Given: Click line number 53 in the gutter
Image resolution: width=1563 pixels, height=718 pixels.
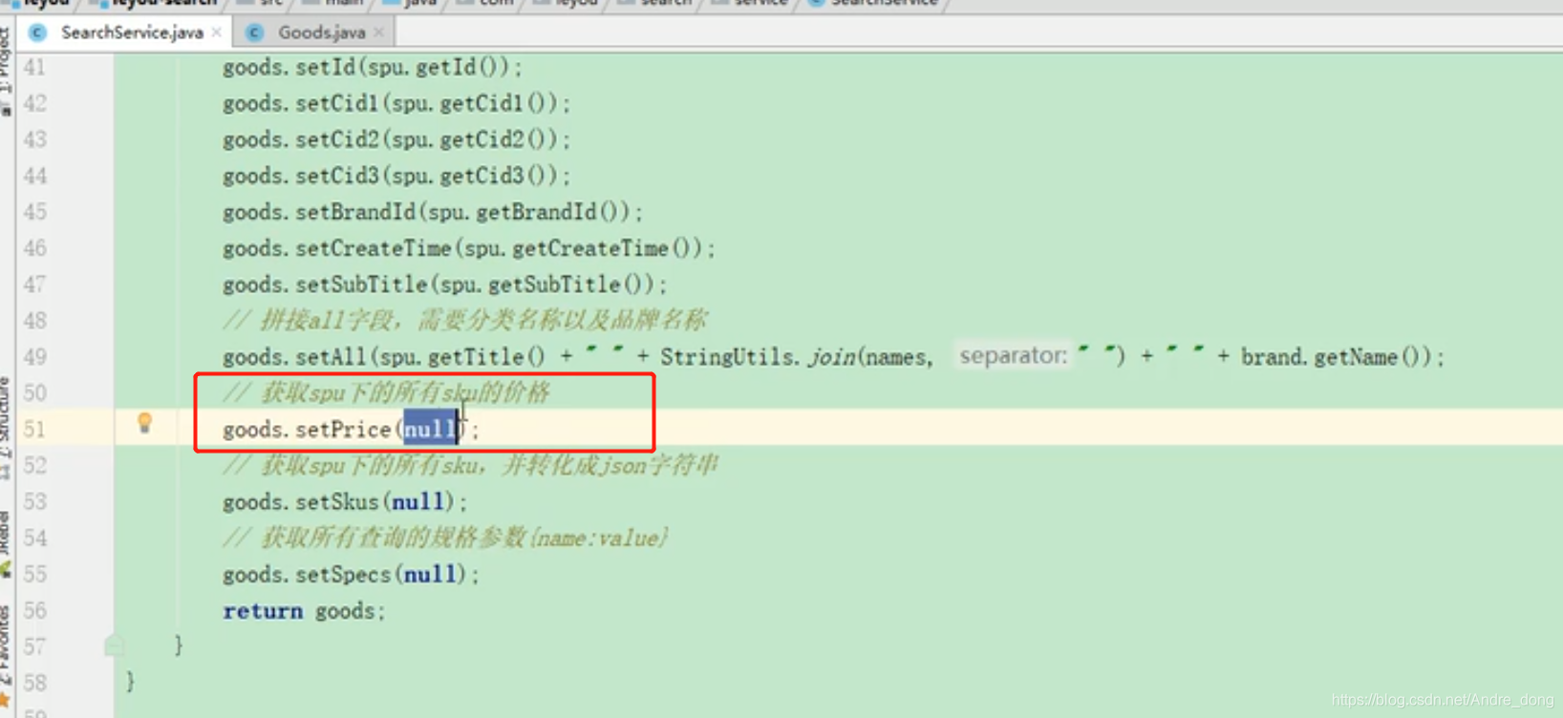Looking at the screenshot, I should 34,502.
